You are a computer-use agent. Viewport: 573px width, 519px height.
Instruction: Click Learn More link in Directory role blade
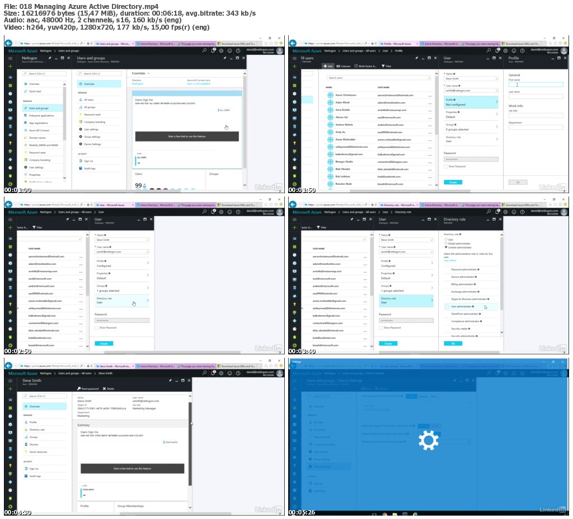(x=450, y=260)
